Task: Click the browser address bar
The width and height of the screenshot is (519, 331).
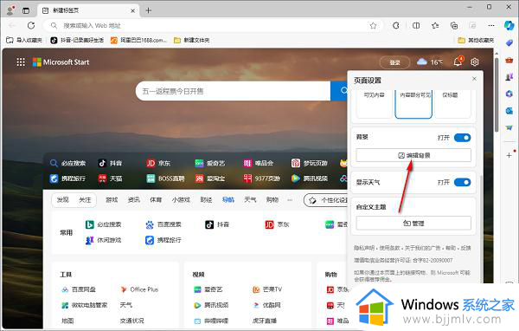Action: pyautogui.click(x=212, y=25)
